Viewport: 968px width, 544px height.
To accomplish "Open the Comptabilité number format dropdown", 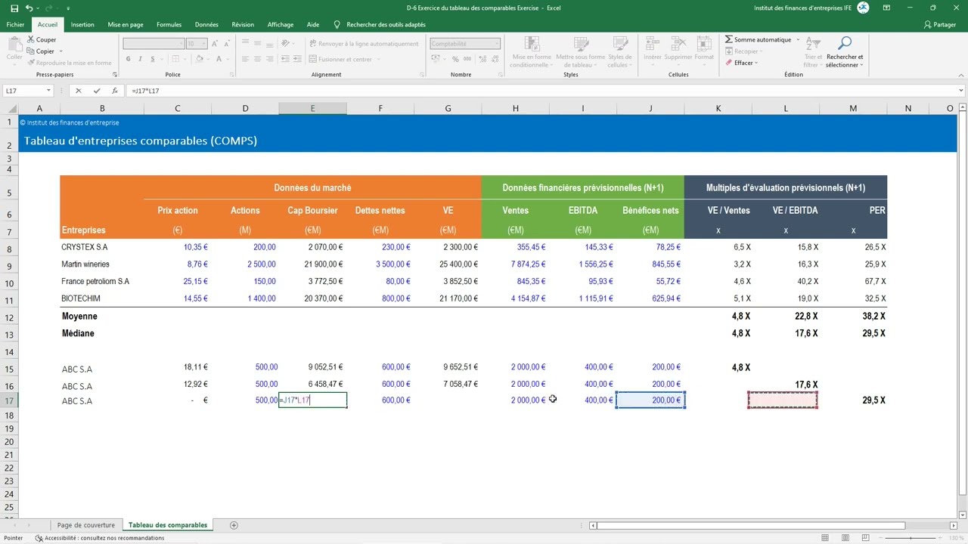I will [x=497, y=44].
